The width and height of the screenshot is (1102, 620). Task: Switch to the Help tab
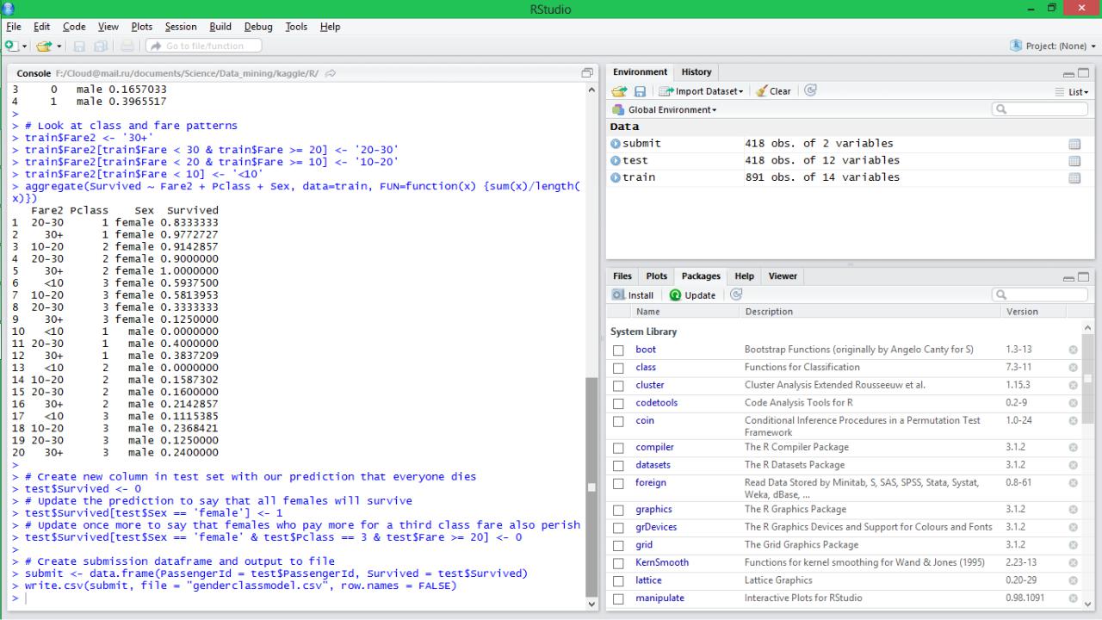point(744,276)
